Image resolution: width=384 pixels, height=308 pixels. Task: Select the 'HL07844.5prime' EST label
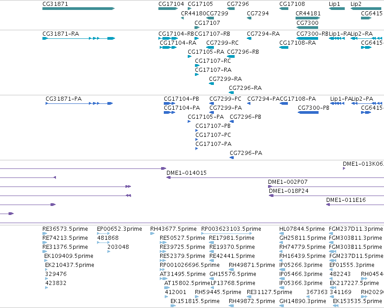[x=302, y=229]
